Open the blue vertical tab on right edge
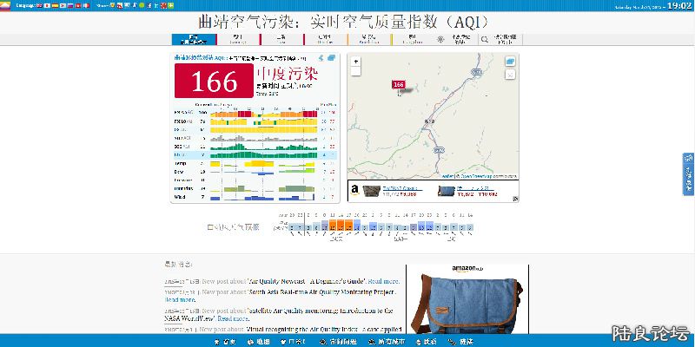 click(x=688, y=174)
